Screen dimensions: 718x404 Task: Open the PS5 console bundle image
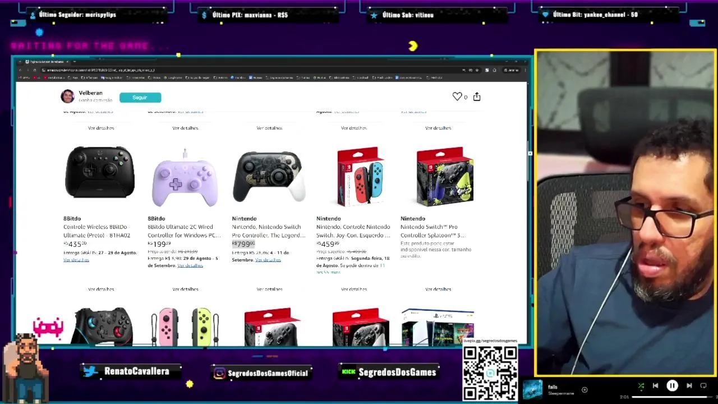[x=438, y=327]
